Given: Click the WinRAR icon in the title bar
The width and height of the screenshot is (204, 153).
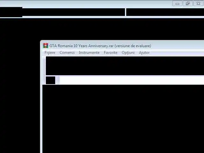Looking at the screenshot, I should pyautogui.click(x=46, y=46).
